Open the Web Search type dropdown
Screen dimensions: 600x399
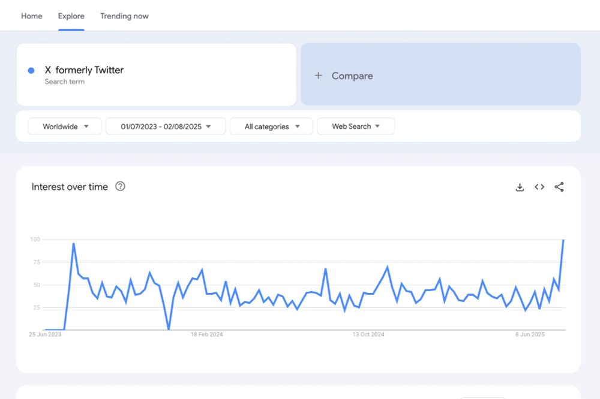(356, 126)
